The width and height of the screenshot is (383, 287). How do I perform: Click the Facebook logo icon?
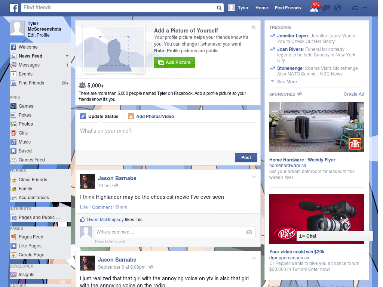14,8
